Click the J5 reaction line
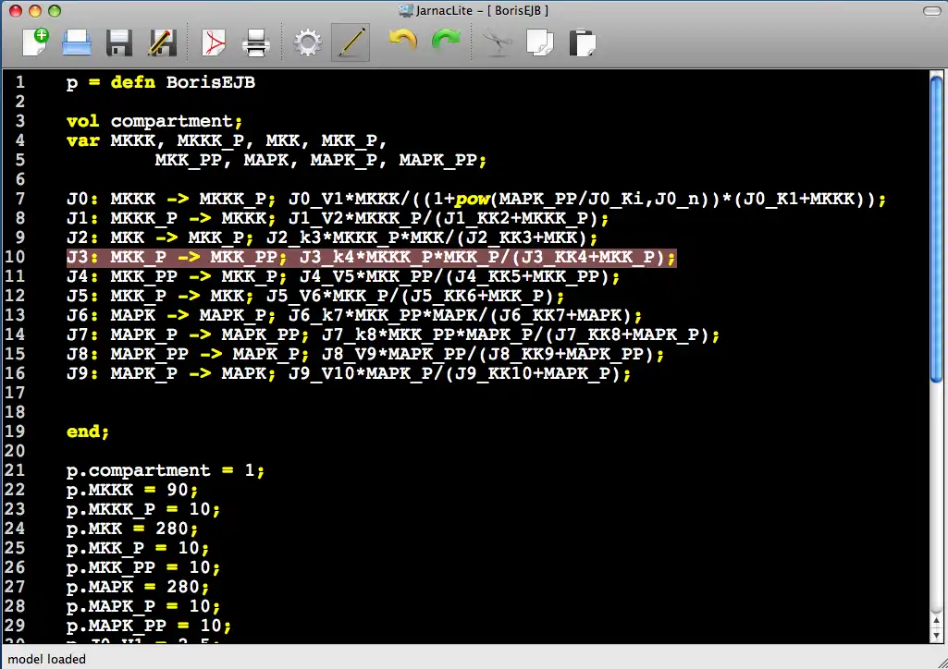This screenshot has height=669, width=948. click(x=315, y=296)
